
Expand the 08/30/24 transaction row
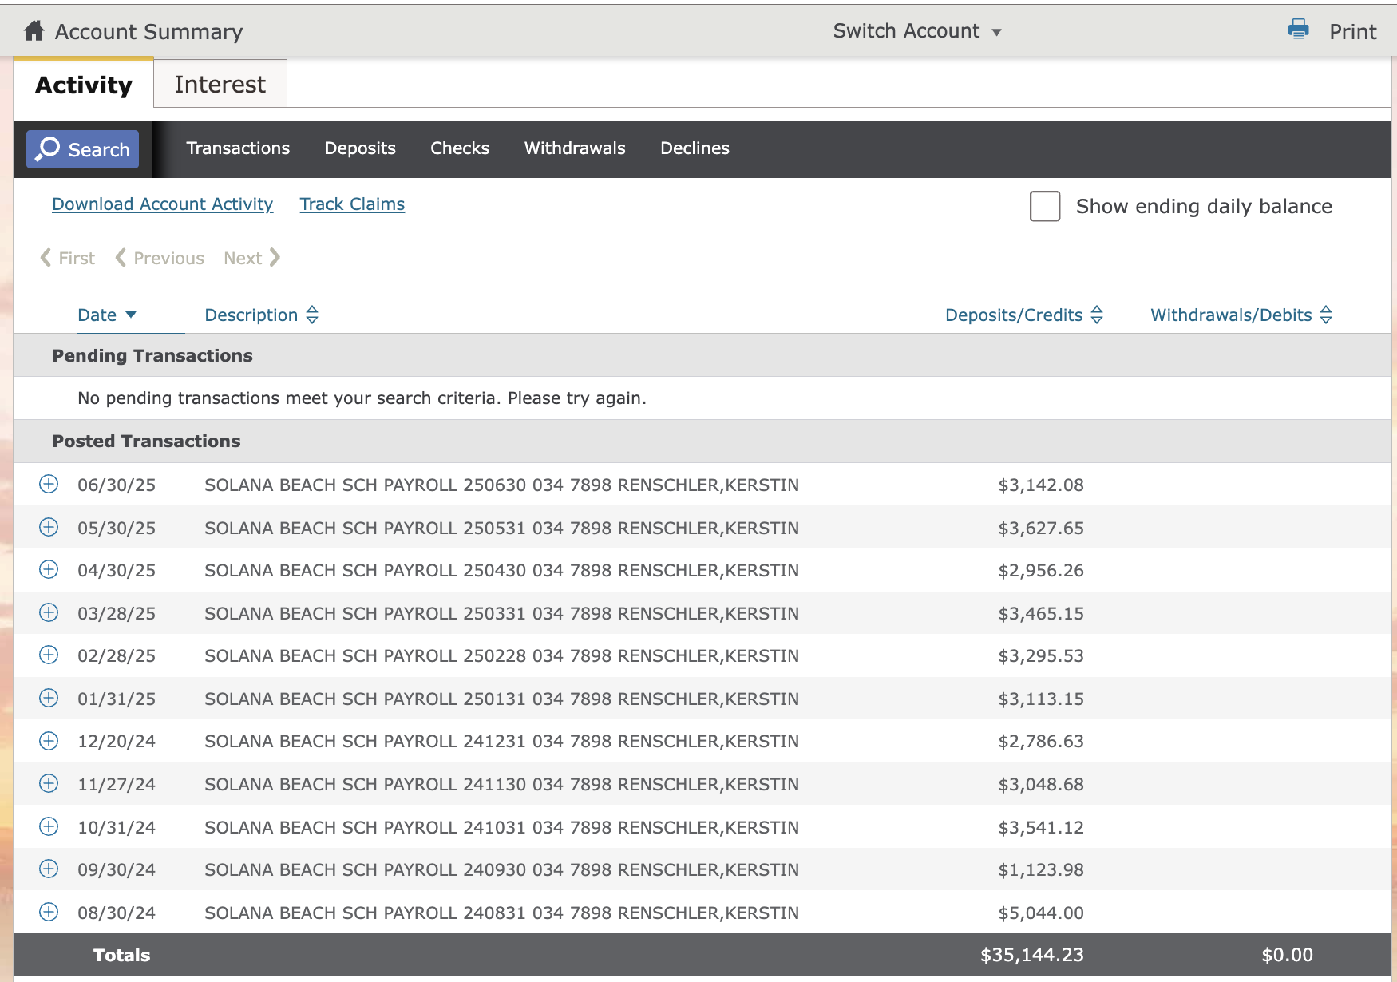click(x=49, y=913)
